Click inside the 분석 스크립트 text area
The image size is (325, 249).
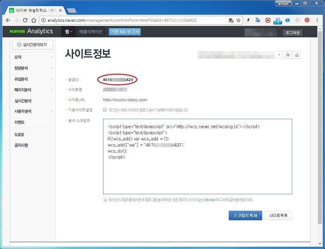coord(197,156)
